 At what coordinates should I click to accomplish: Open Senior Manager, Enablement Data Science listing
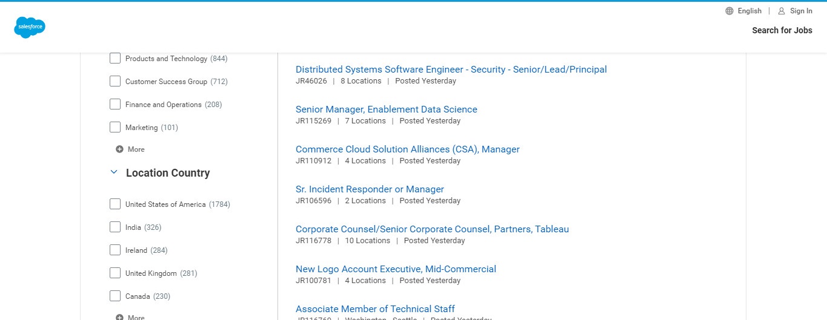point(386,109)
